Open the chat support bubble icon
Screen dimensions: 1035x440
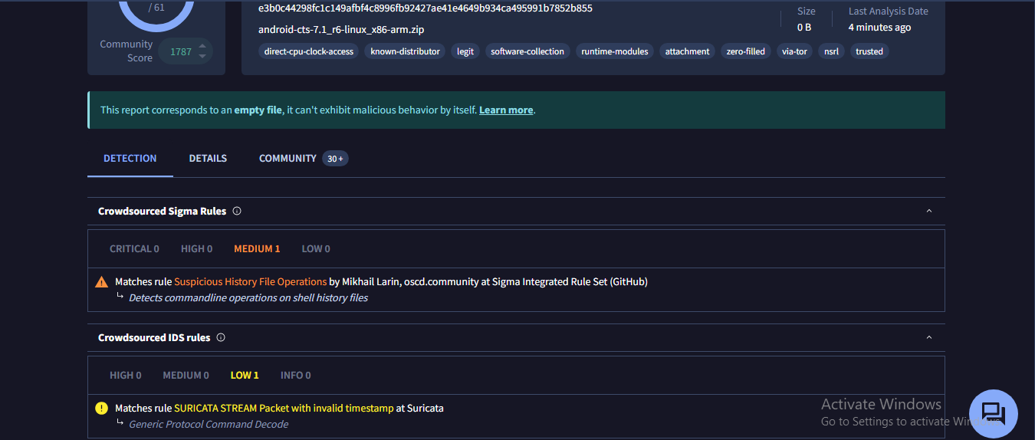993,414
